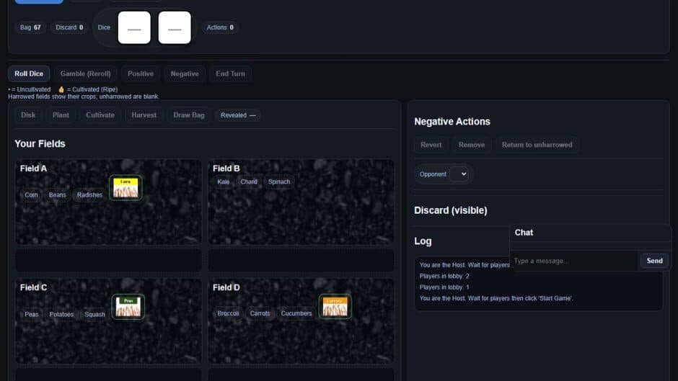Select the Squash chip in Field C
The height and width of the screenshot is (381, 678).
pyautogui.click(x=94, y=315)
